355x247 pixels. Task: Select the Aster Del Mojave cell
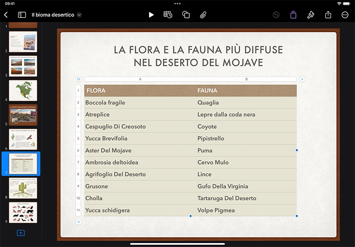140,150
